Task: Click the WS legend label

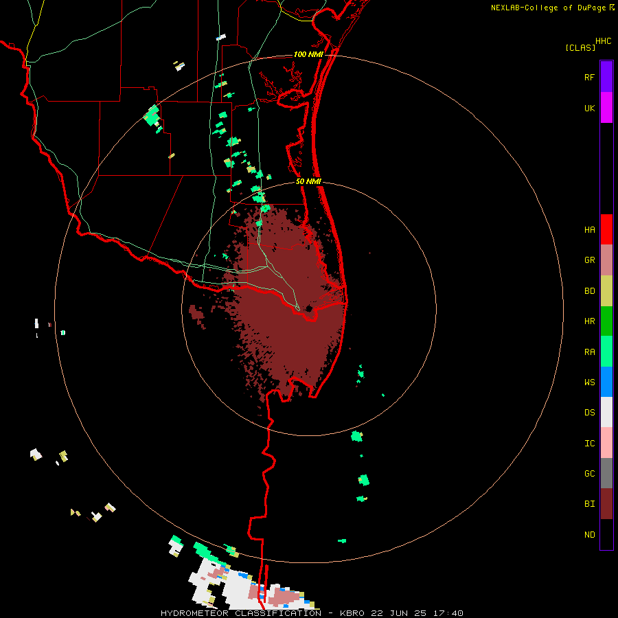Action: [x=589, y=382]
